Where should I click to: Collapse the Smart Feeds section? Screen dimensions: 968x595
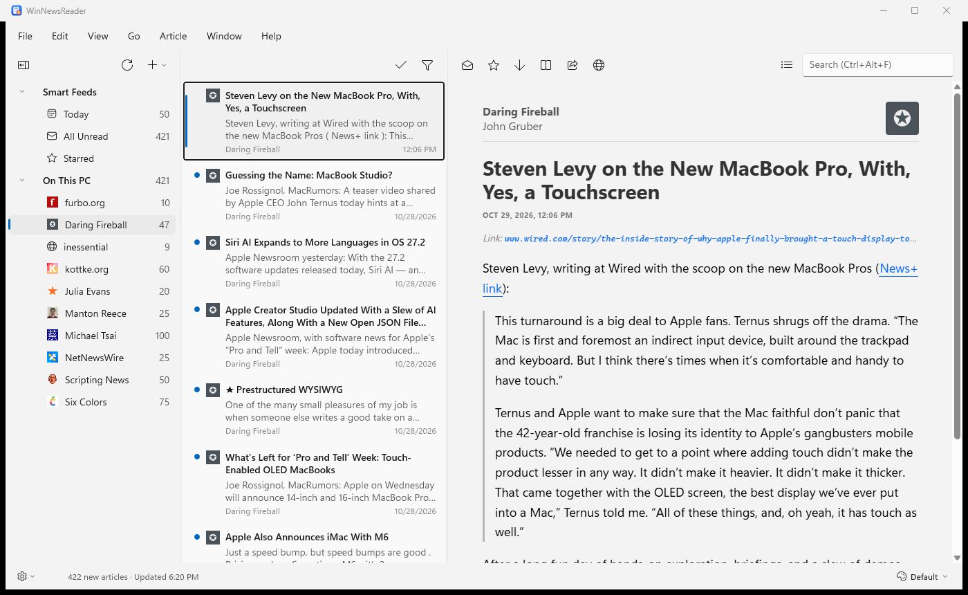click(22, 92)
